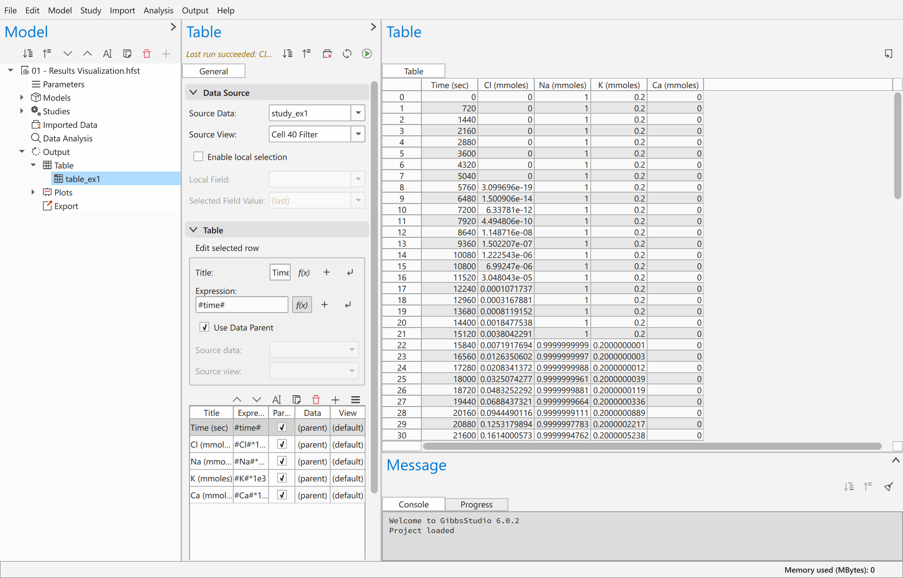Viewport: 903px width, 578px height.
Task: Select the Export item in the tree
Action: click(66, 206)
